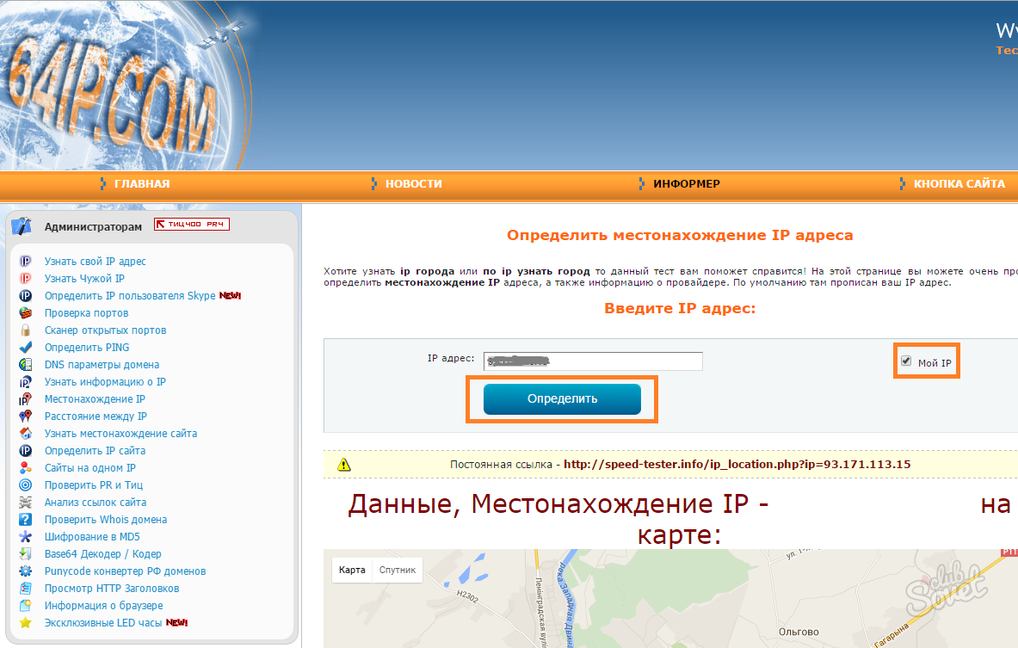The image size is (1018, 648).
Task: Click the map pin icon beside Расстояние между IP
Action: pyautogui.click(x=26, y=417)
